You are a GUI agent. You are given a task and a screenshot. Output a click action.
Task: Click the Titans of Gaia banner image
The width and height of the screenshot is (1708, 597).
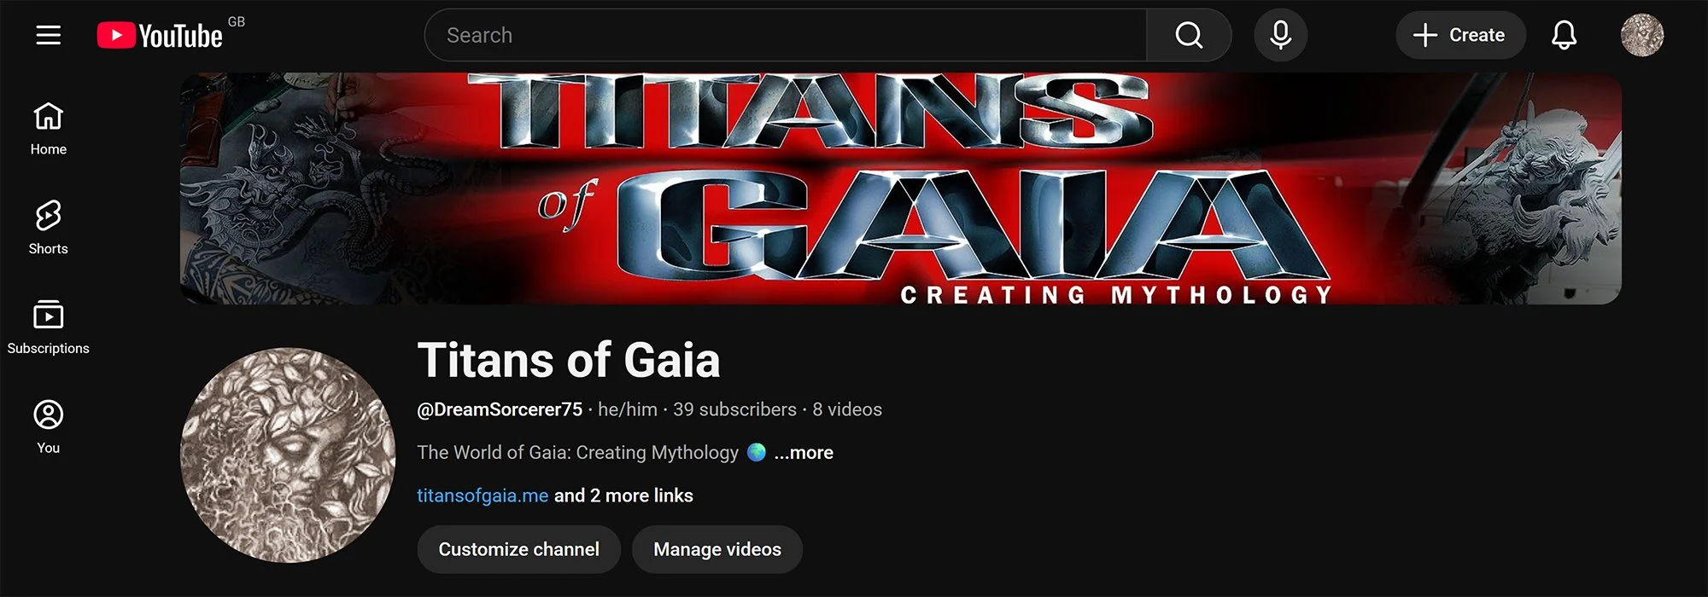(900, 188)
